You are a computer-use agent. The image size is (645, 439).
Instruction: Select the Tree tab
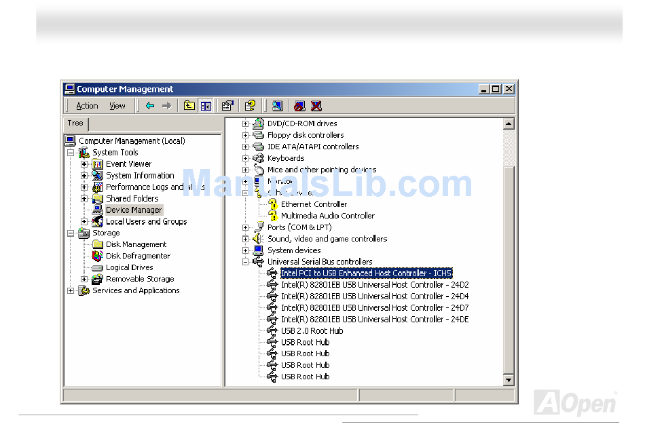[x=75, y=123]
